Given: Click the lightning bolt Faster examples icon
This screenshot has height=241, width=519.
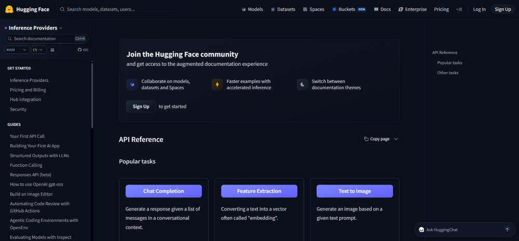Looking at the screenshot, I should click(217, 84).
